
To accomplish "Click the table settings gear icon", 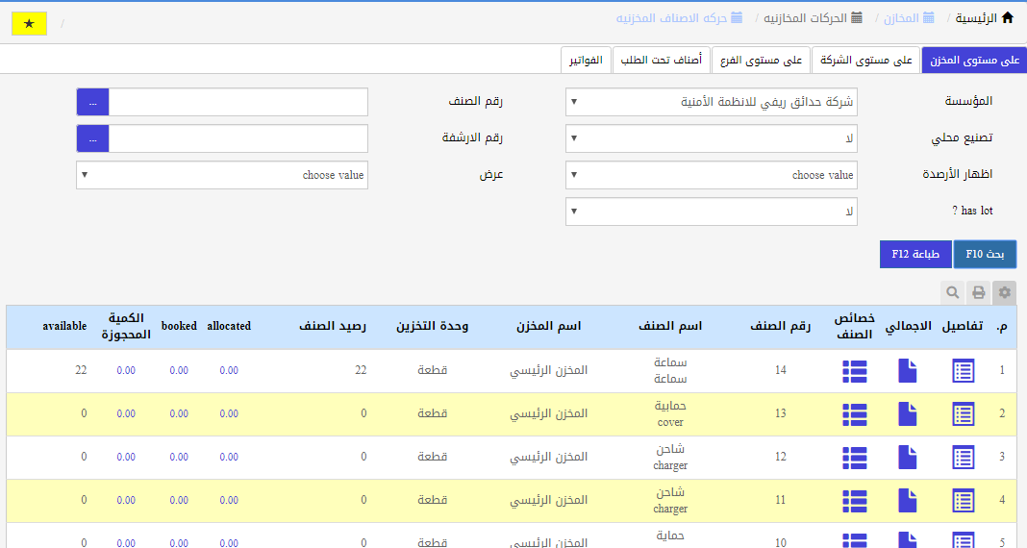I will [1005, 292].
